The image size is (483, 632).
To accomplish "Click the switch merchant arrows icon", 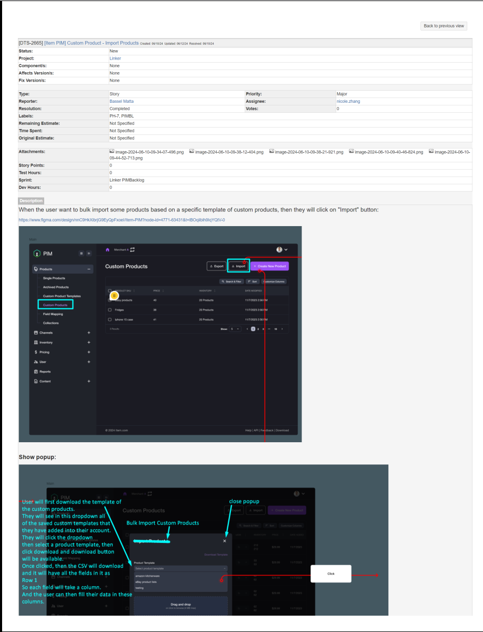I will coord(133,249).
